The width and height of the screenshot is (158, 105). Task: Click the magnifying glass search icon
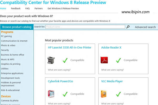pyautogui.click(x=128, y=27)
